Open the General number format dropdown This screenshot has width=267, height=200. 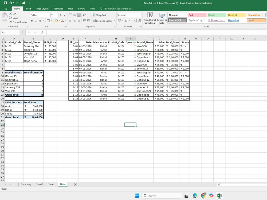140,15
